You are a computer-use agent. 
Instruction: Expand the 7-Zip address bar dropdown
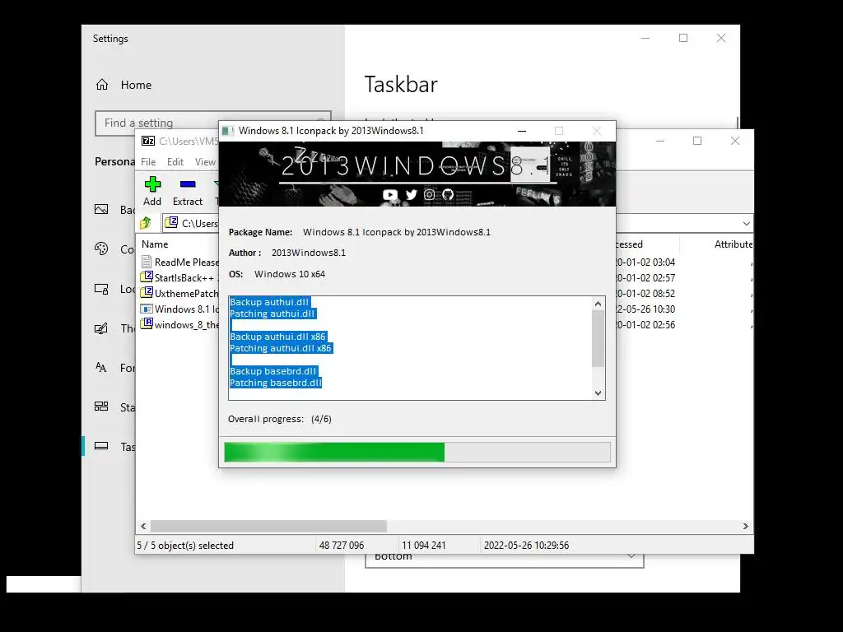[746, 224]
